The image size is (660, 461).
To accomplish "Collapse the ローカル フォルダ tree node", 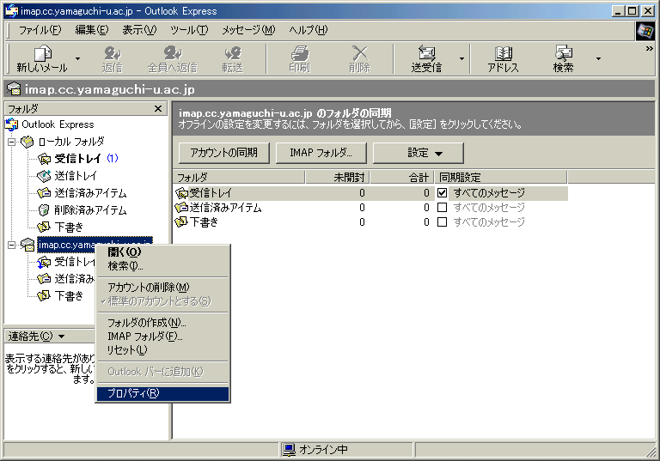I will 12,142.
